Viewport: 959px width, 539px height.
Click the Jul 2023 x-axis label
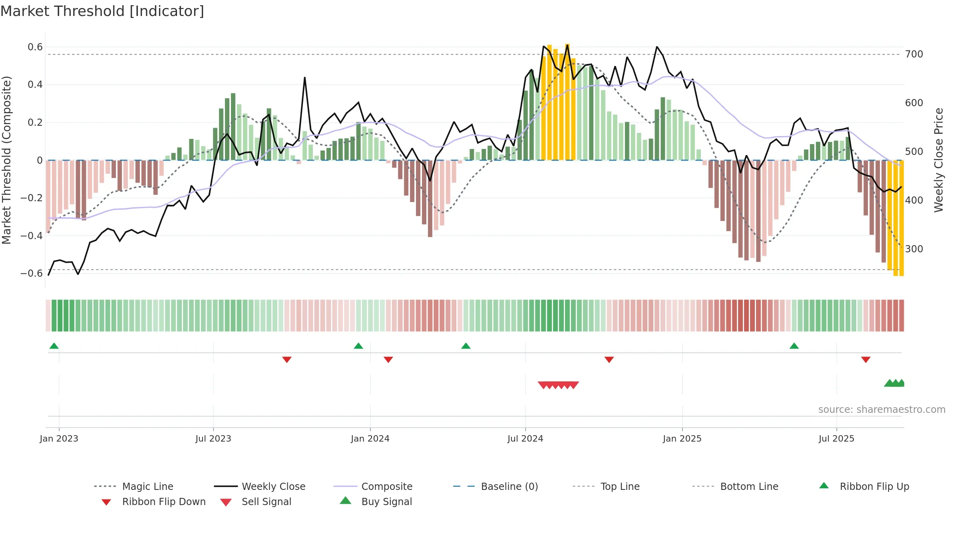(x=213, y=438)
